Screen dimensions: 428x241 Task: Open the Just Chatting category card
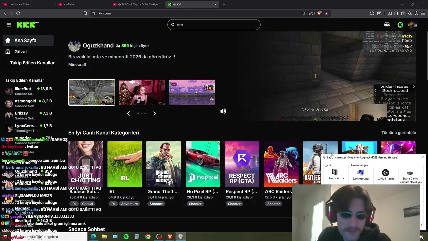[86, 164]
